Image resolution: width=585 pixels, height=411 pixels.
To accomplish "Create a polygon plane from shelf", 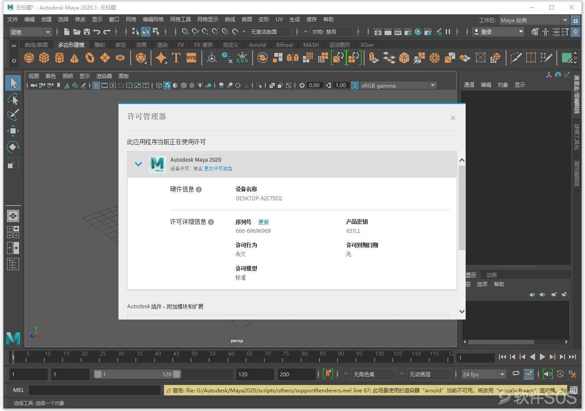I will (x=105, y=58).
